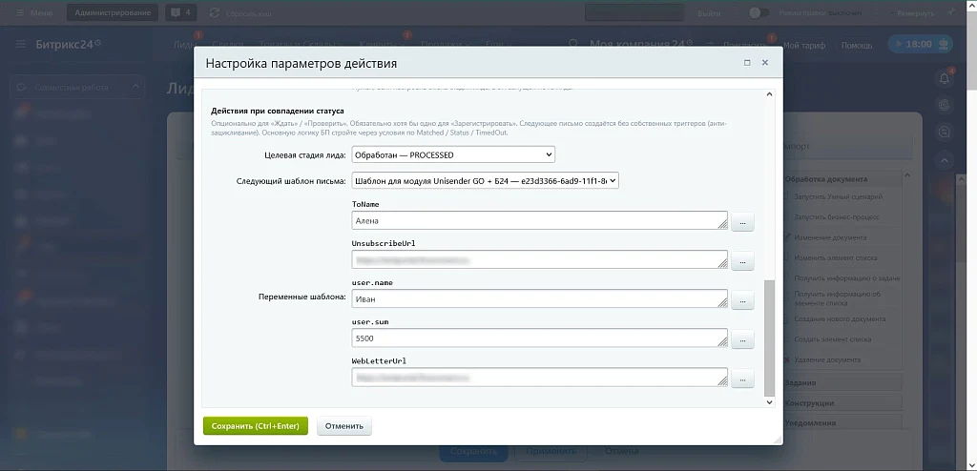Focus the WebLetterUrl input field

pos(540,378)
